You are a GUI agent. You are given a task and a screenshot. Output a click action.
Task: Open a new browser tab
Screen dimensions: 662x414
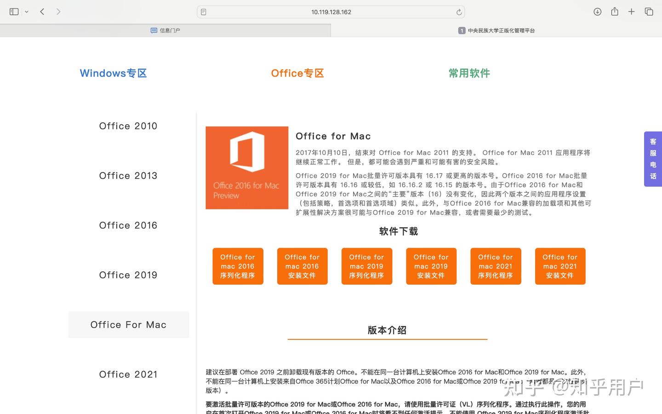[631, 11]
